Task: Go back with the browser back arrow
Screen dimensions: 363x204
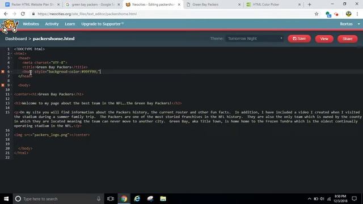Action: pos(6,14)
